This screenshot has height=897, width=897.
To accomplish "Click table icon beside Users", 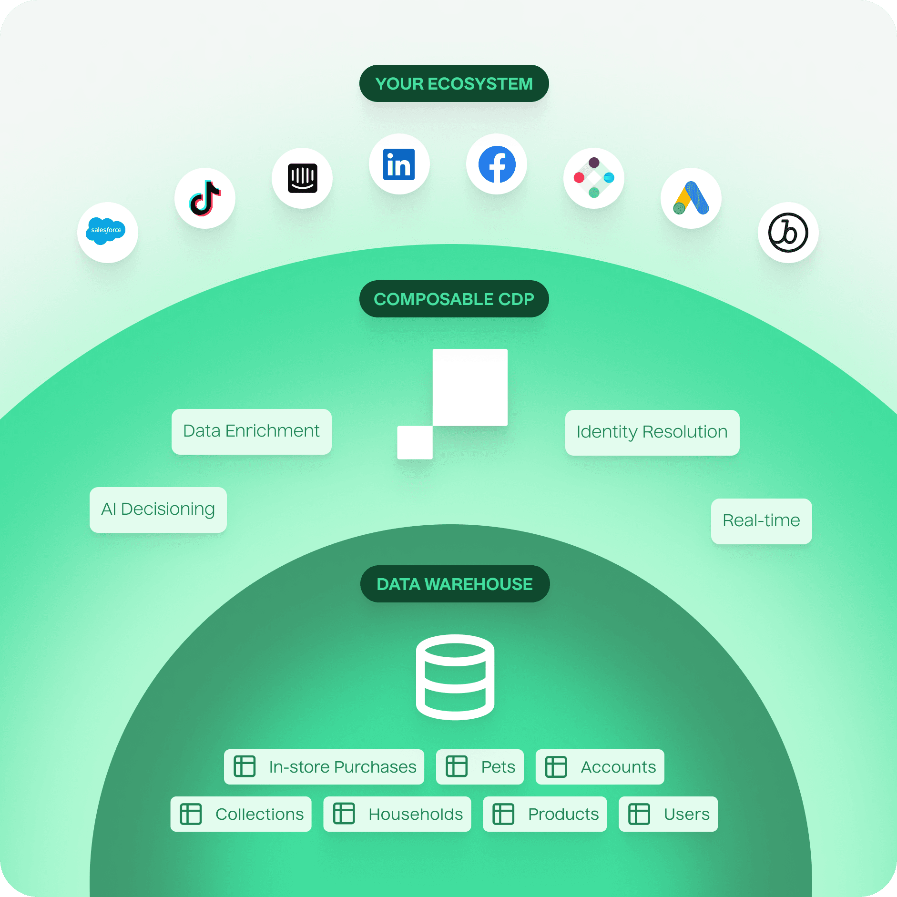I will pos(639,814).
